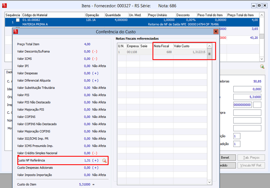Screen dimensions: 270x188
Task: Select referenced nota fiscal 688 row
Action: (x=162, y=52)
